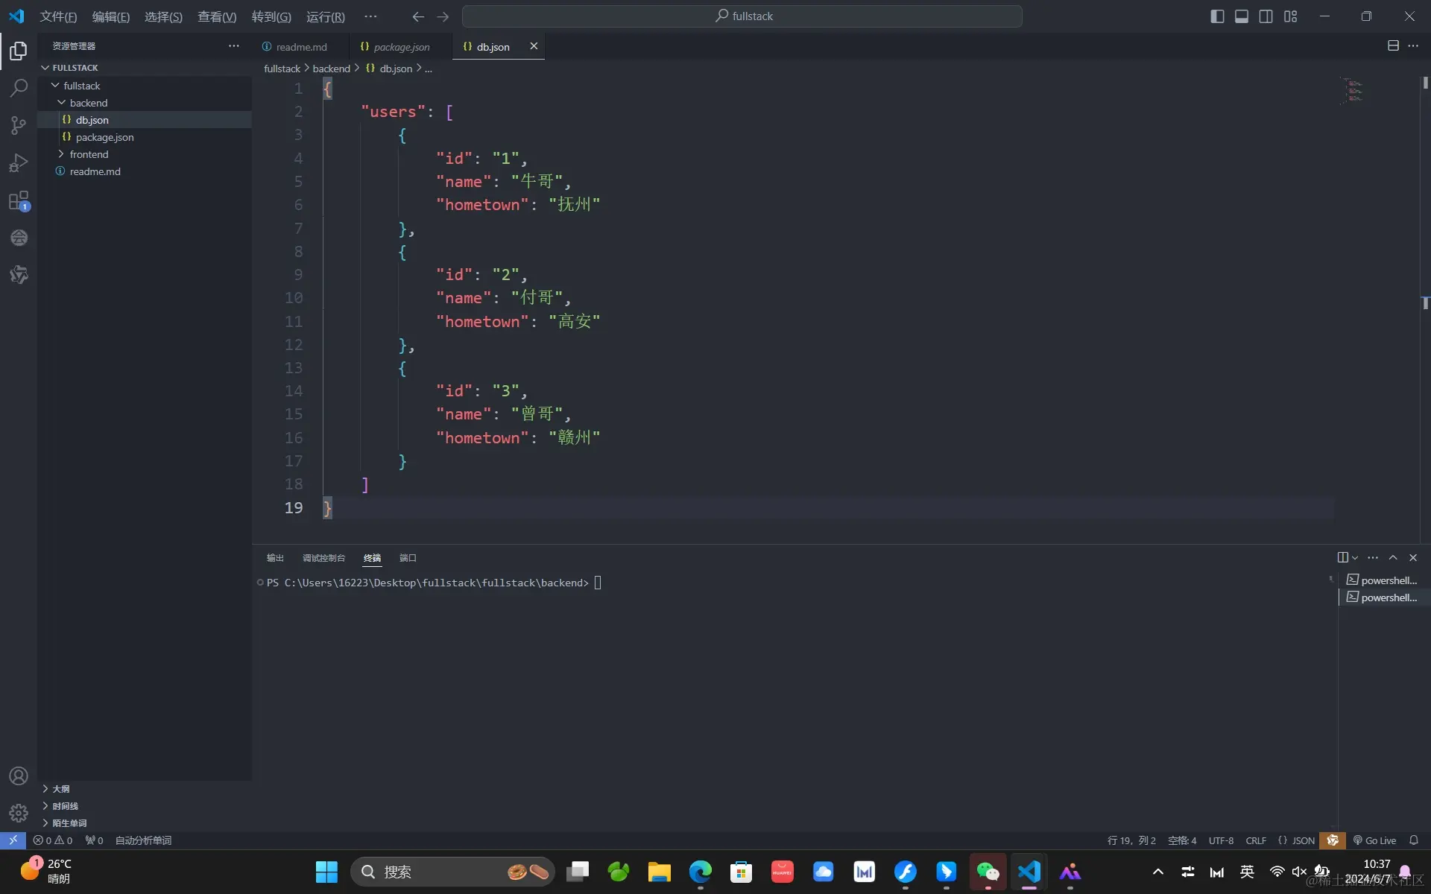
Task: Toggle bottom panel visibility
Action: pos(1242,16)
